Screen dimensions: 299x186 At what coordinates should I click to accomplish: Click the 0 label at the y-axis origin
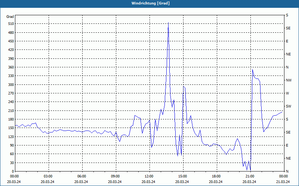[x=13, y=171]
